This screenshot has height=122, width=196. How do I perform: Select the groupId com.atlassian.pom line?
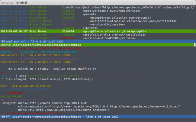tap(98, 17)
